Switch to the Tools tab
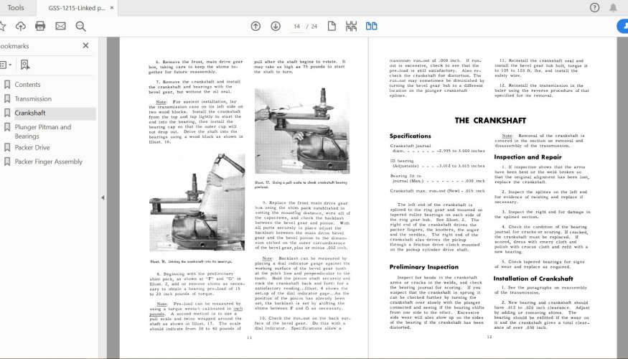Screen dimensions: 628x359 tap(15, 7)
